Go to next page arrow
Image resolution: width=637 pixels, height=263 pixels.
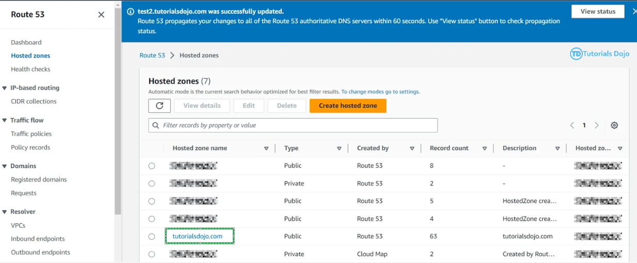[597, 125]
